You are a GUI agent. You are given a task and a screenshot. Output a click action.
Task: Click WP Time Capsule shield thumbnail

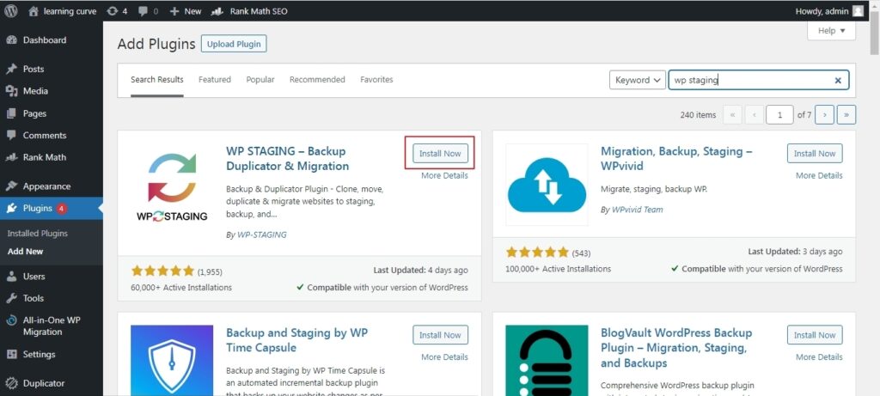pos(172,361)
